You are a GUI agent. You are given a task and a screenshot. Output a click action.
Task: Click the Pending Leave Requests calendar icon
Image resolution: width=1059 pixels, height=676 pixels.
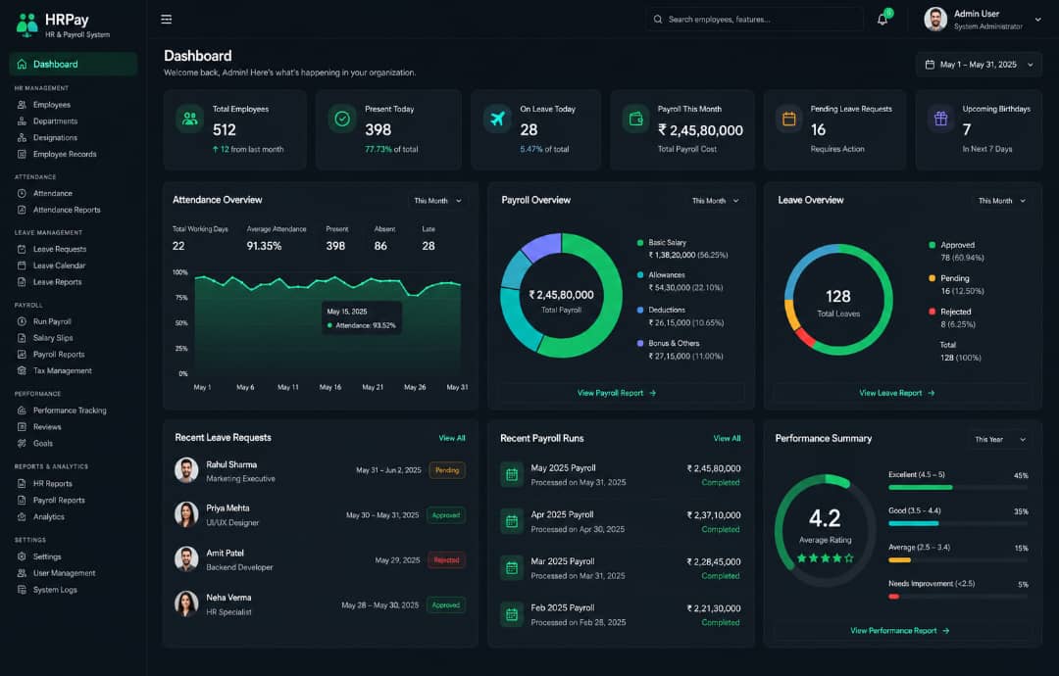[x=788, y=119]
